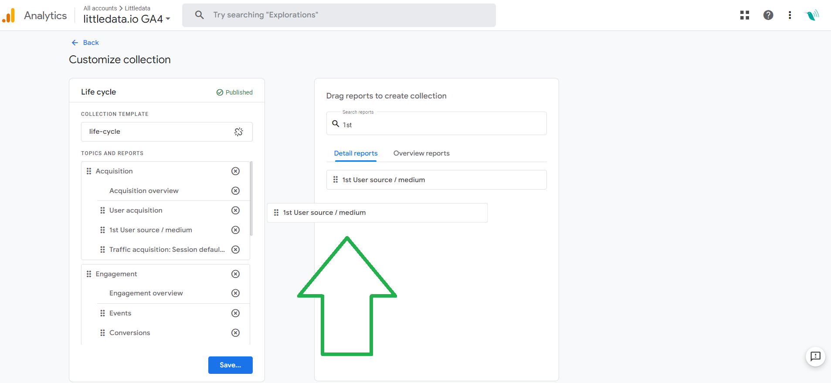Switch to the Overview reports tab

[x=421, y=153]
